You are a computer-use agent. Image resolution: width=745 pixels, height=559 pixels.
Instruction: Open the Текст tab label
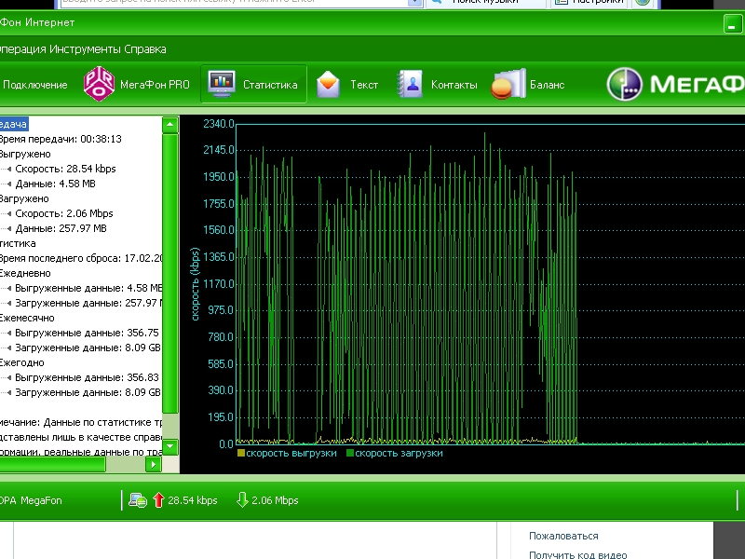click(x=364, y=85)
